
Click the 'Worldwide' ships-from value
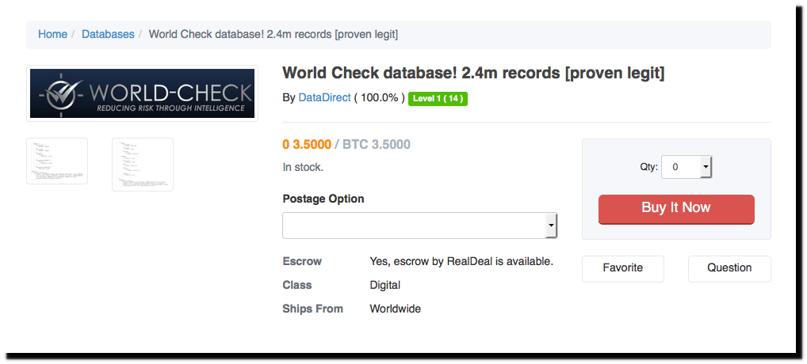(x=396, y=309)
